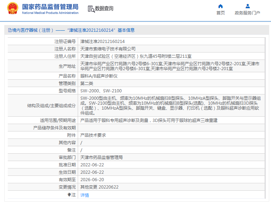Click the 产品技术要求 attachment cell
This screenshot has width=271, height=203.
93,135
